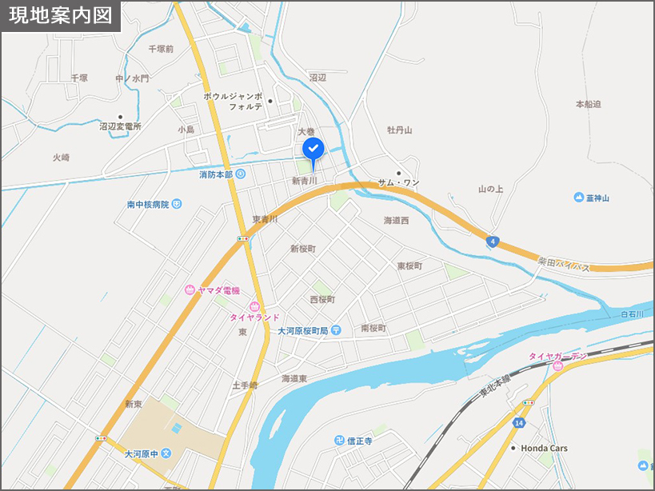Viewport: 655px width, 491px height.
Task: Select the Honda Cars map label
Action: [545, 448]
